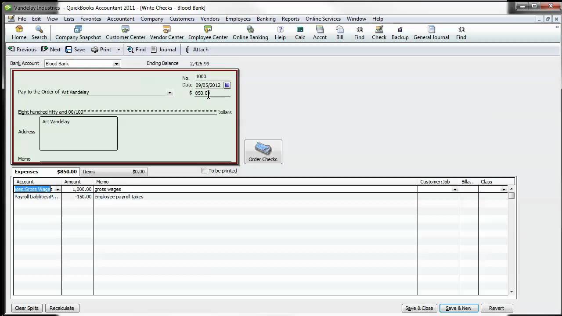The image size is (562, 316).
Task: Click the Recalculate button
Action: (61, 308)
